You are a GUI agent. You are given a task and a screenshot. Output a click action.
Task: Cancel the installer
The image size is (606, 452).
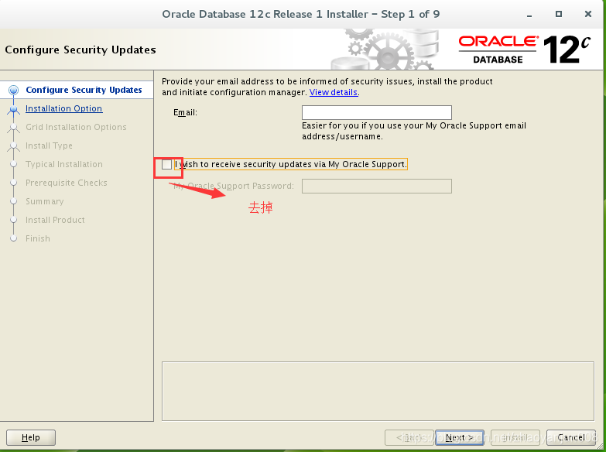tap(571, 437)
